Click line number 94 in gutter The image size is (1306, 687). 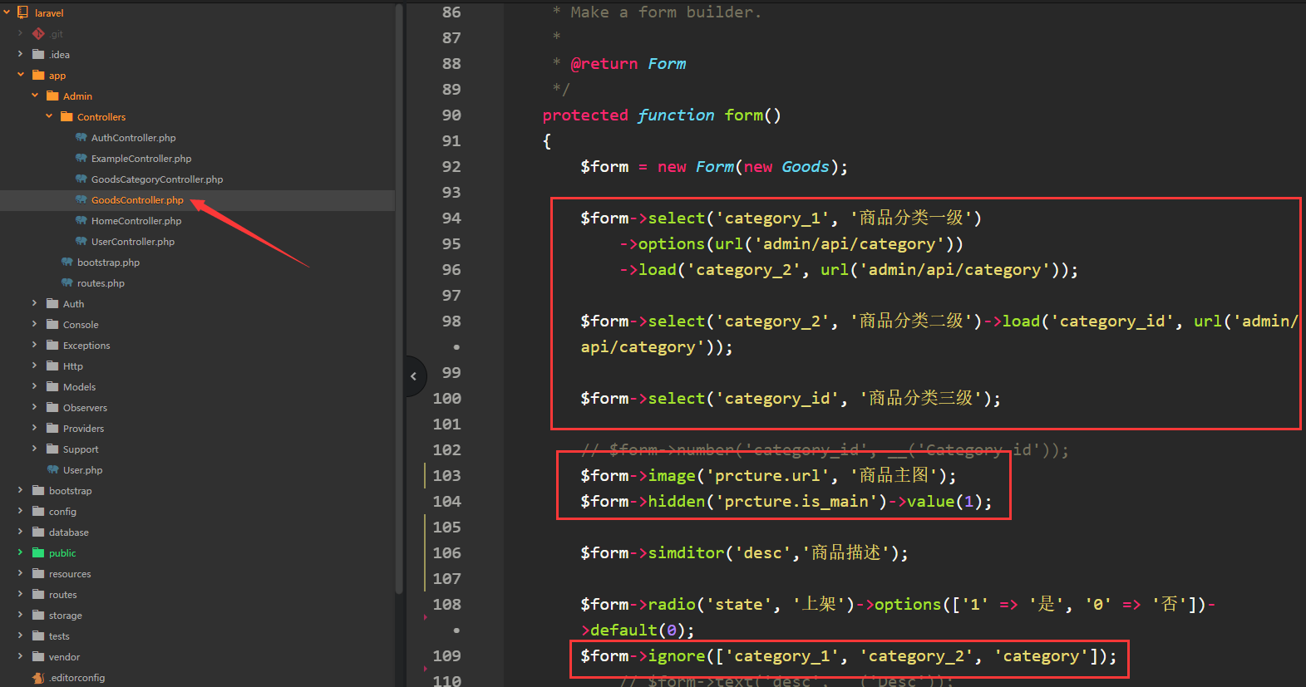pyautogui.click(x=451, y=218)
